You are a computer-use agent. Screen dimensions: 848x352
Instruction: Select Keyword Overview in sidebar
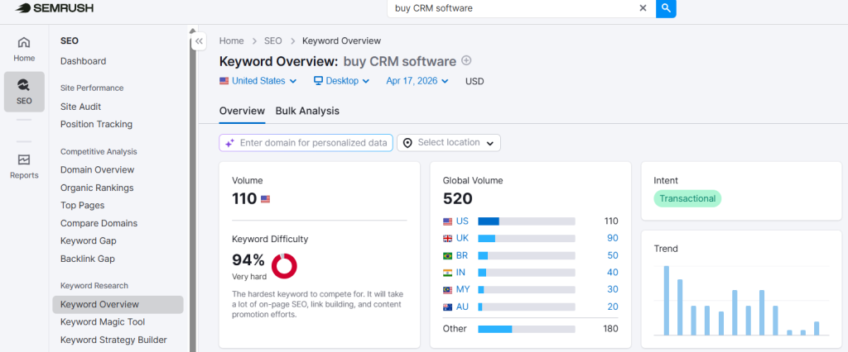pyautogui.click(x=118, y=305)
